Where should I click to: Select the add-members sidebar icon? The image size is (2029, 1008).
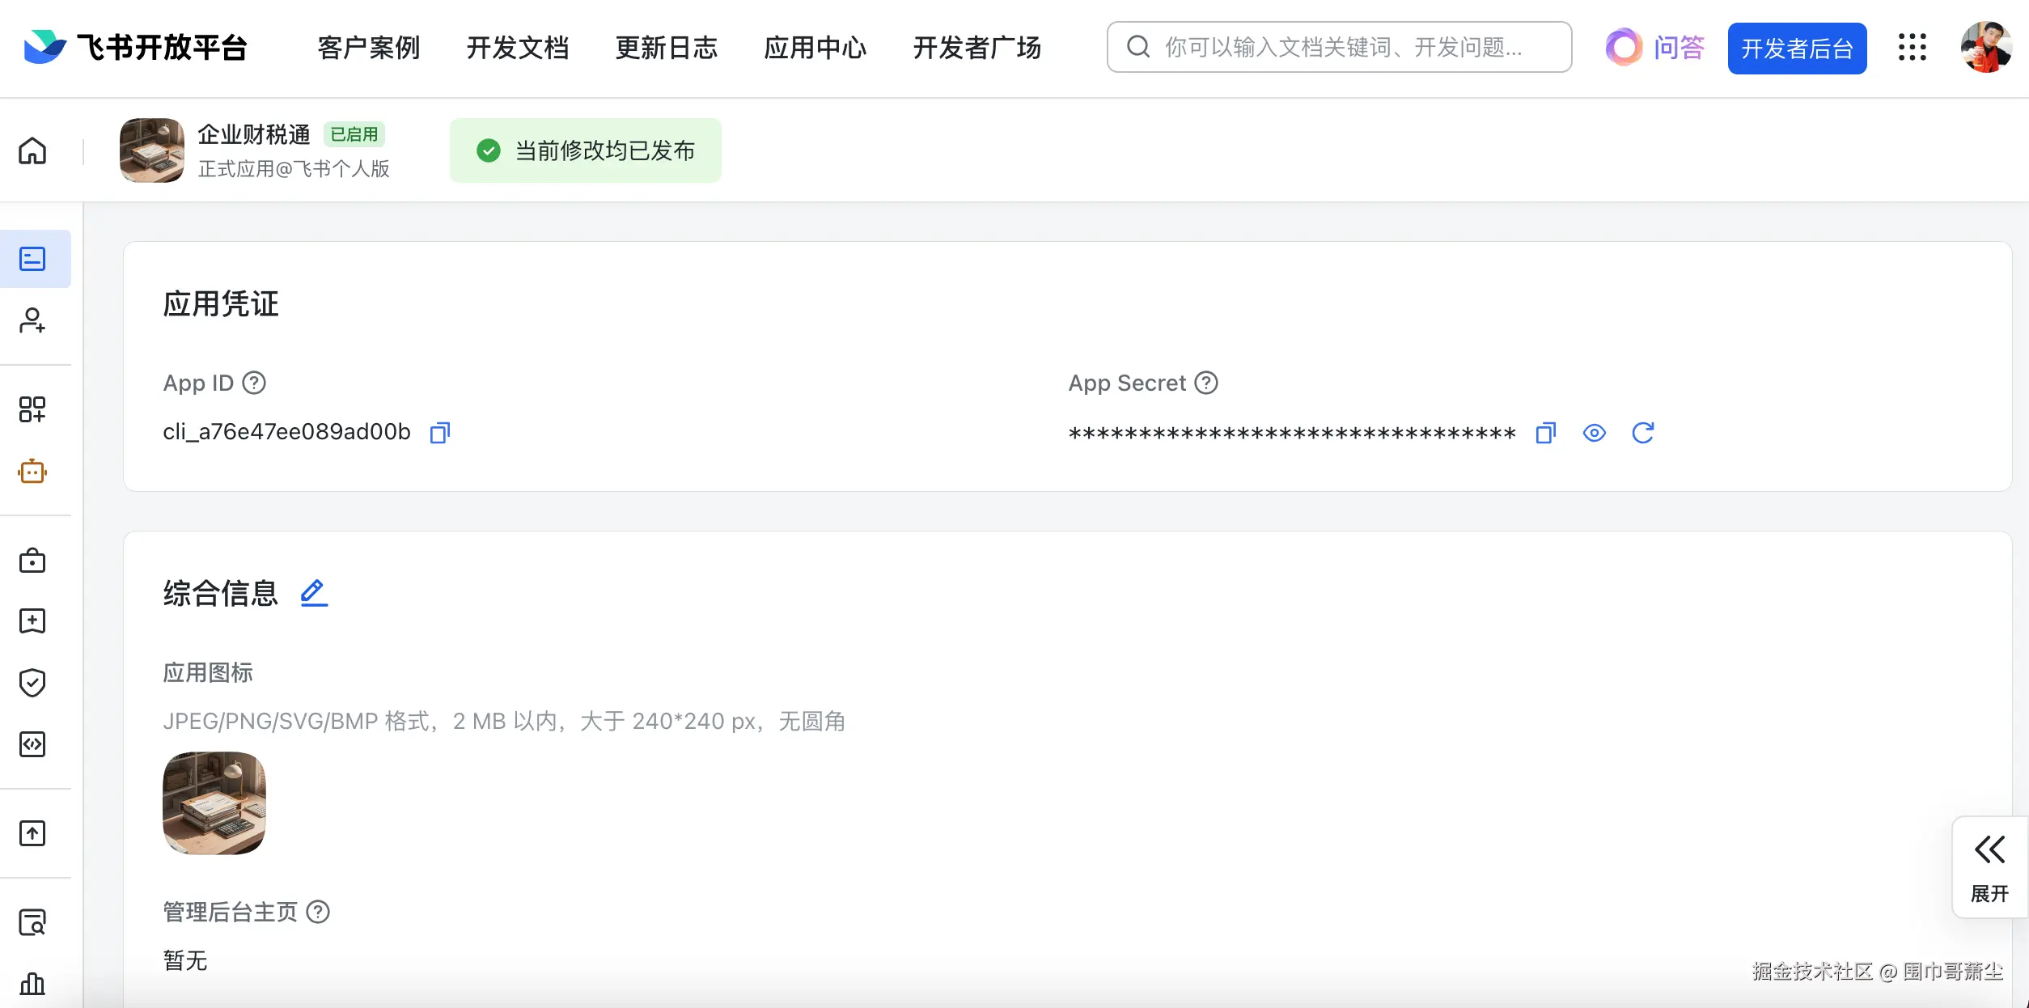coord(32,321)
